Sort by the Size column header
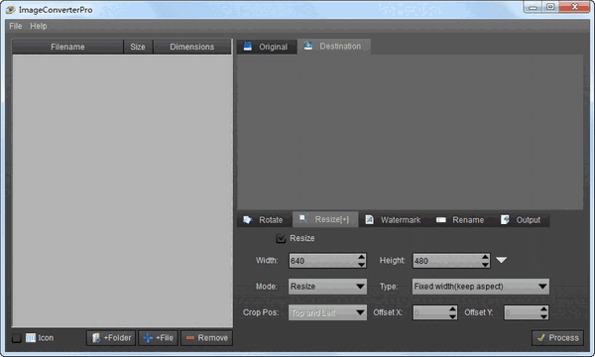 point(138,47)
